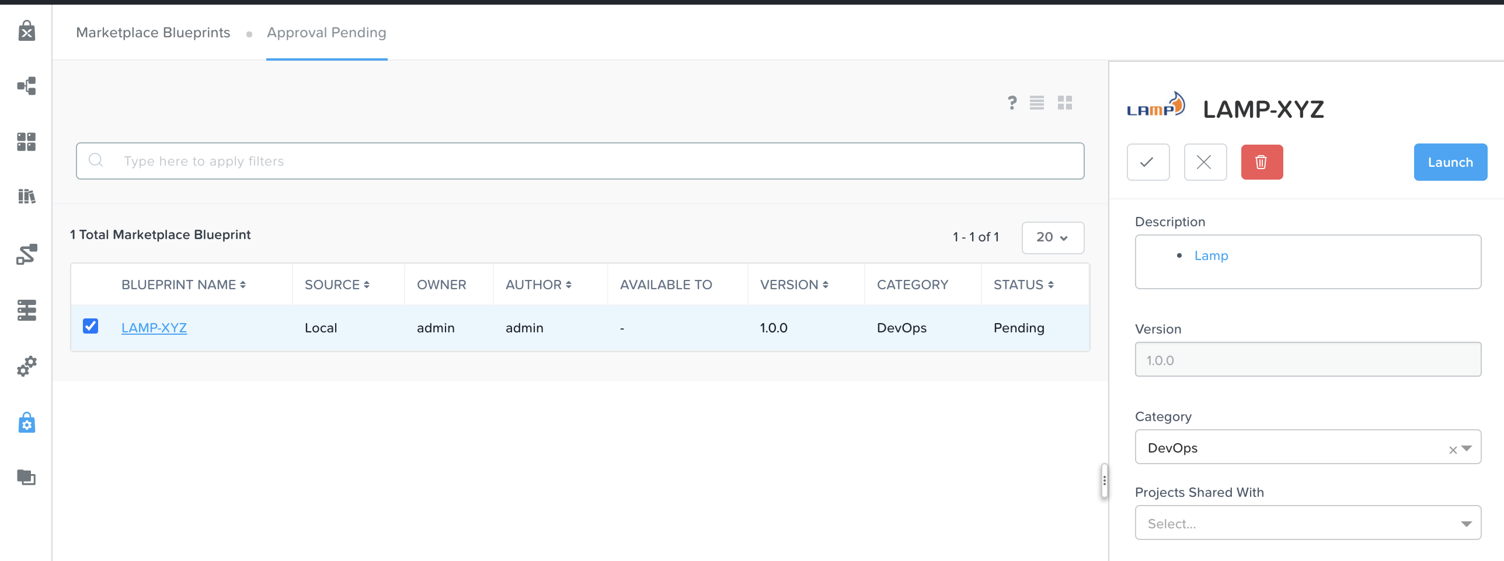The width and height of the screenshot is (1504, 561).
Task: Click the 1 - 1 of 1 pagination text
Action: point(976,237)
